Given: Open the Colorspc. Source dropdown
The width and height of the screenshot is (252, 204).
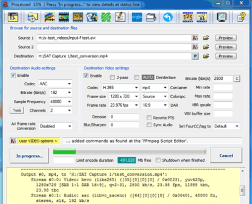Looking at the screenshot, I should tap(155, 96).
